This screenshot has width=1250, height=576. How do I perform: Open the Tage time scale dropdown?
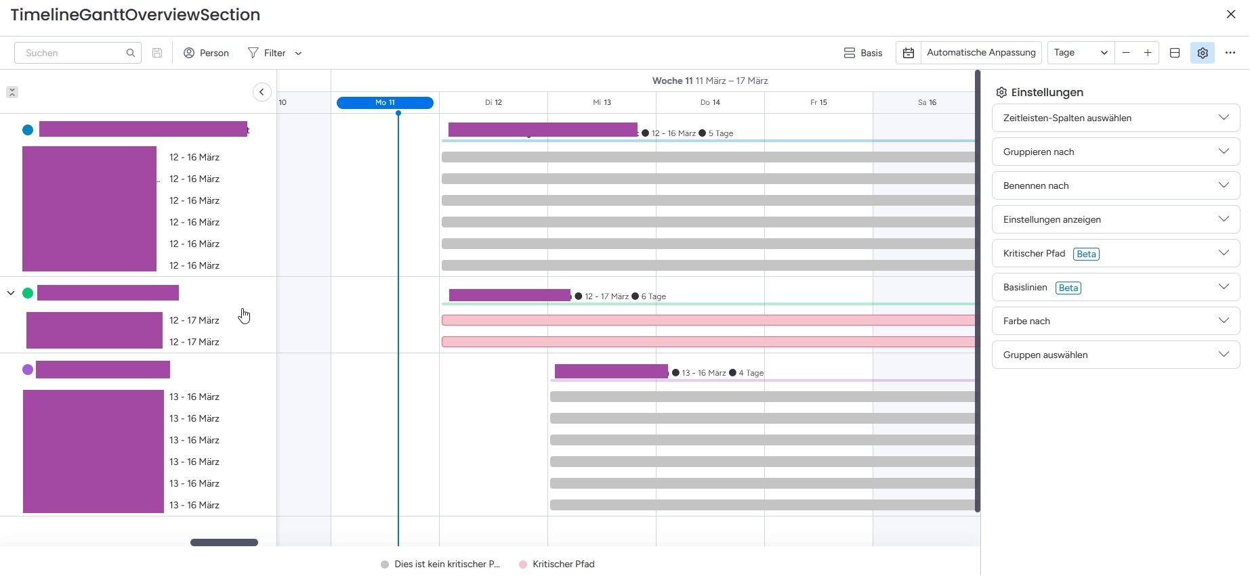point(1081,53)
